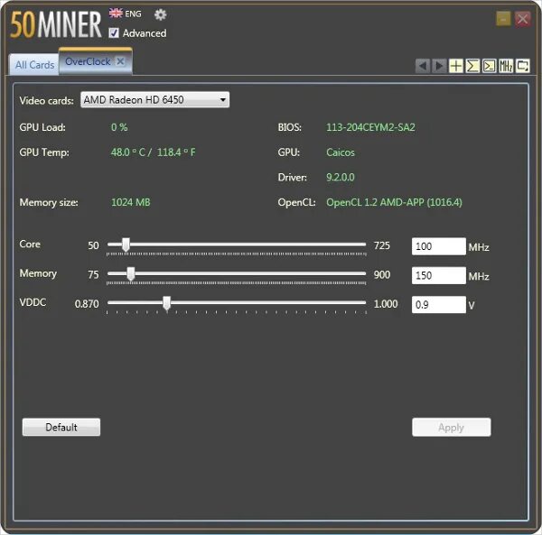The width and height of the screenshot is (542, 535).
Task: Click the 1024 MB memory size value
Action: click(131, 202)
